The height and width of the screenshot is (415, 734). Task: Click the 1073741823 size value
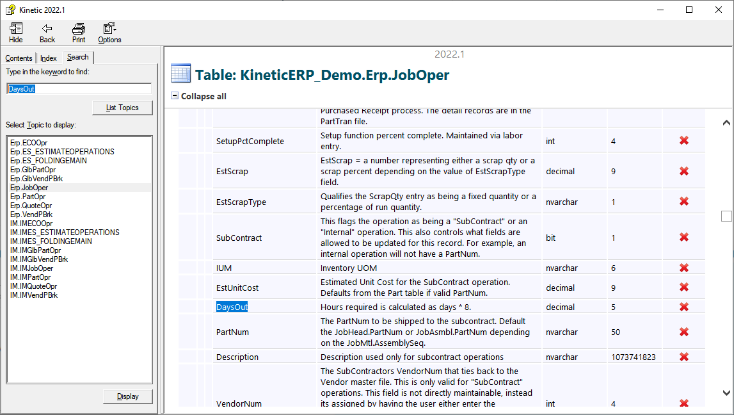[634, 357]
